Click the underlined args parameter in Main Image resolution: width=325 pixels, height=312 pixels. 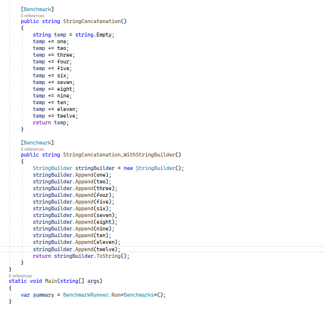point(93,281)
